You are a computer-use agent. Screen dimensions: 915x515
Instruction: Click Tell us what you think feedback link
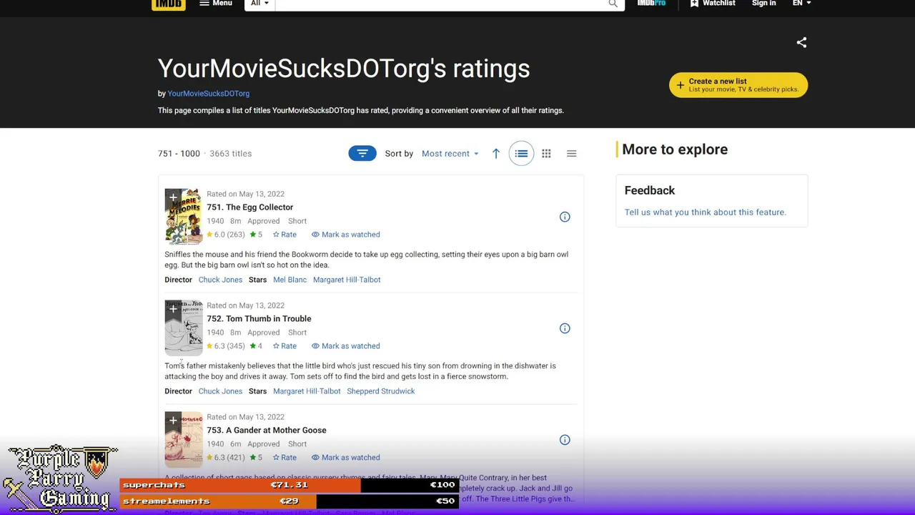click(705, 212)
